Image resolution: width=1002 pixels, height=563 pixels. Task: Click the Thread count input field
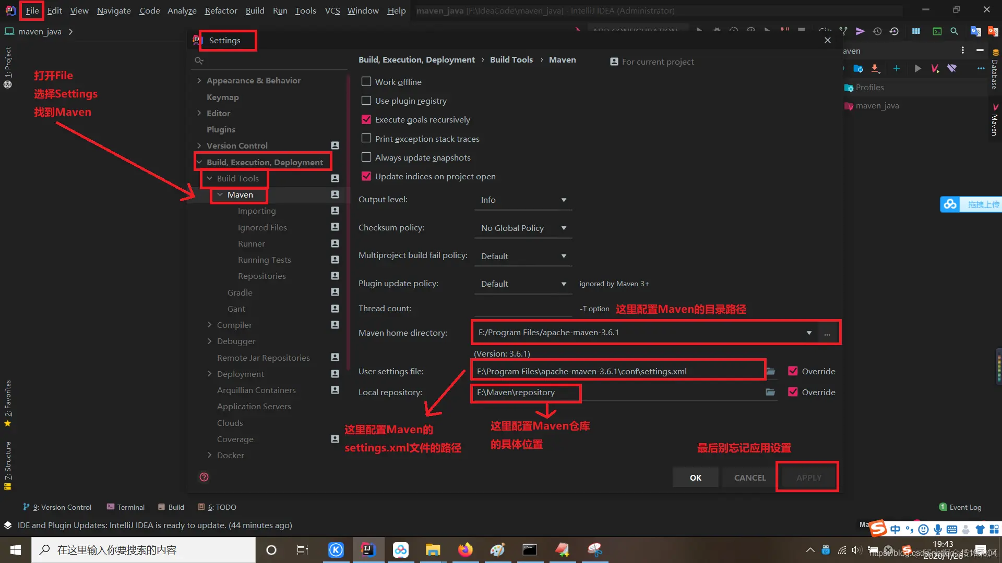(523, 309)
